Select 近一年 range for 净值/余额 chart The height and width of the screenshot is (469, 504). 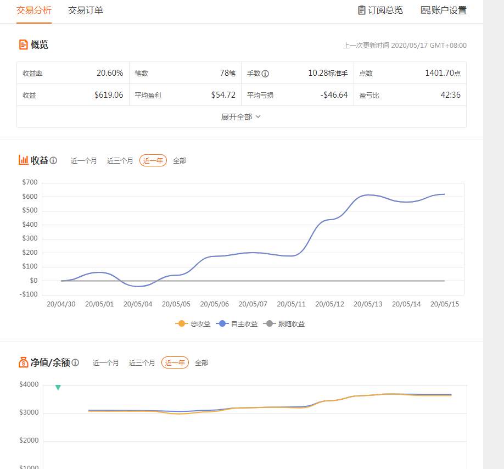tap(175, 362)
